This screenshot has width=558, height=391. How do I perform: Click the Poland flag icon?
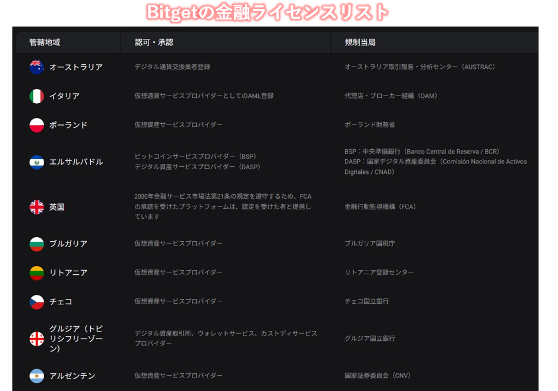pos(37,125)
